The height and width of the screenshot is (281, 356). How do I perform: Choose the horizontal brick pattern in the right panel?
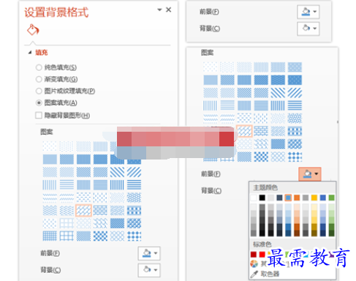(261, 131)
